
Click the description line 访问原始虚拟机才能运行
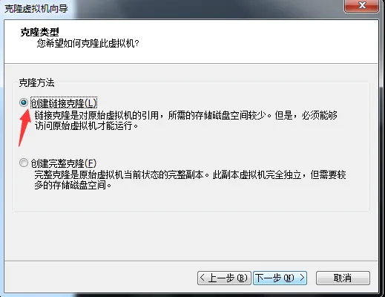pos(86,126)
